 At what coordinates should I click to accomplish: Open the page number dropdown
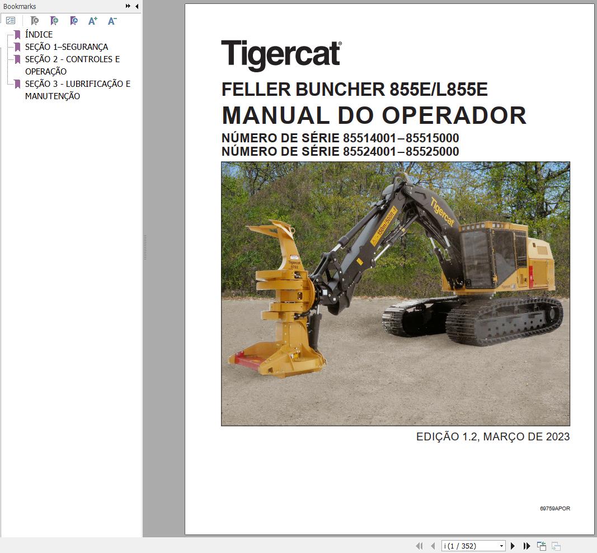click(x=500, y=545)
